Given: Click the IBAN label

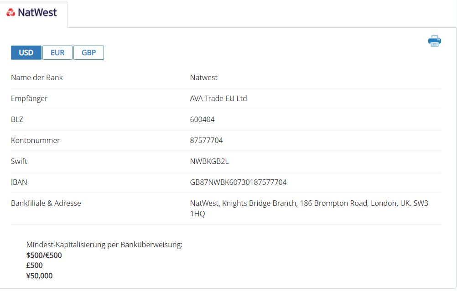Looking at the screenshot, I should [x=19, y=182].
